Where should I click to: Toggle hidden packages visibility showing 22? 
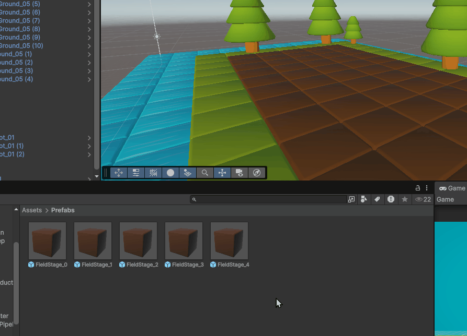point(423,199)
